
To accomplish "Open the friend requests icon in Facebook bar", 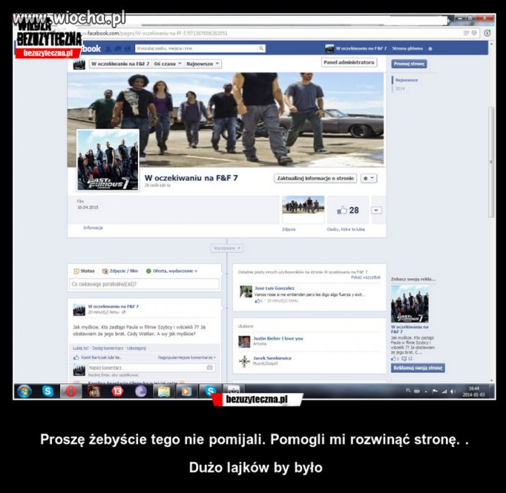I will [x=109, y=48].
